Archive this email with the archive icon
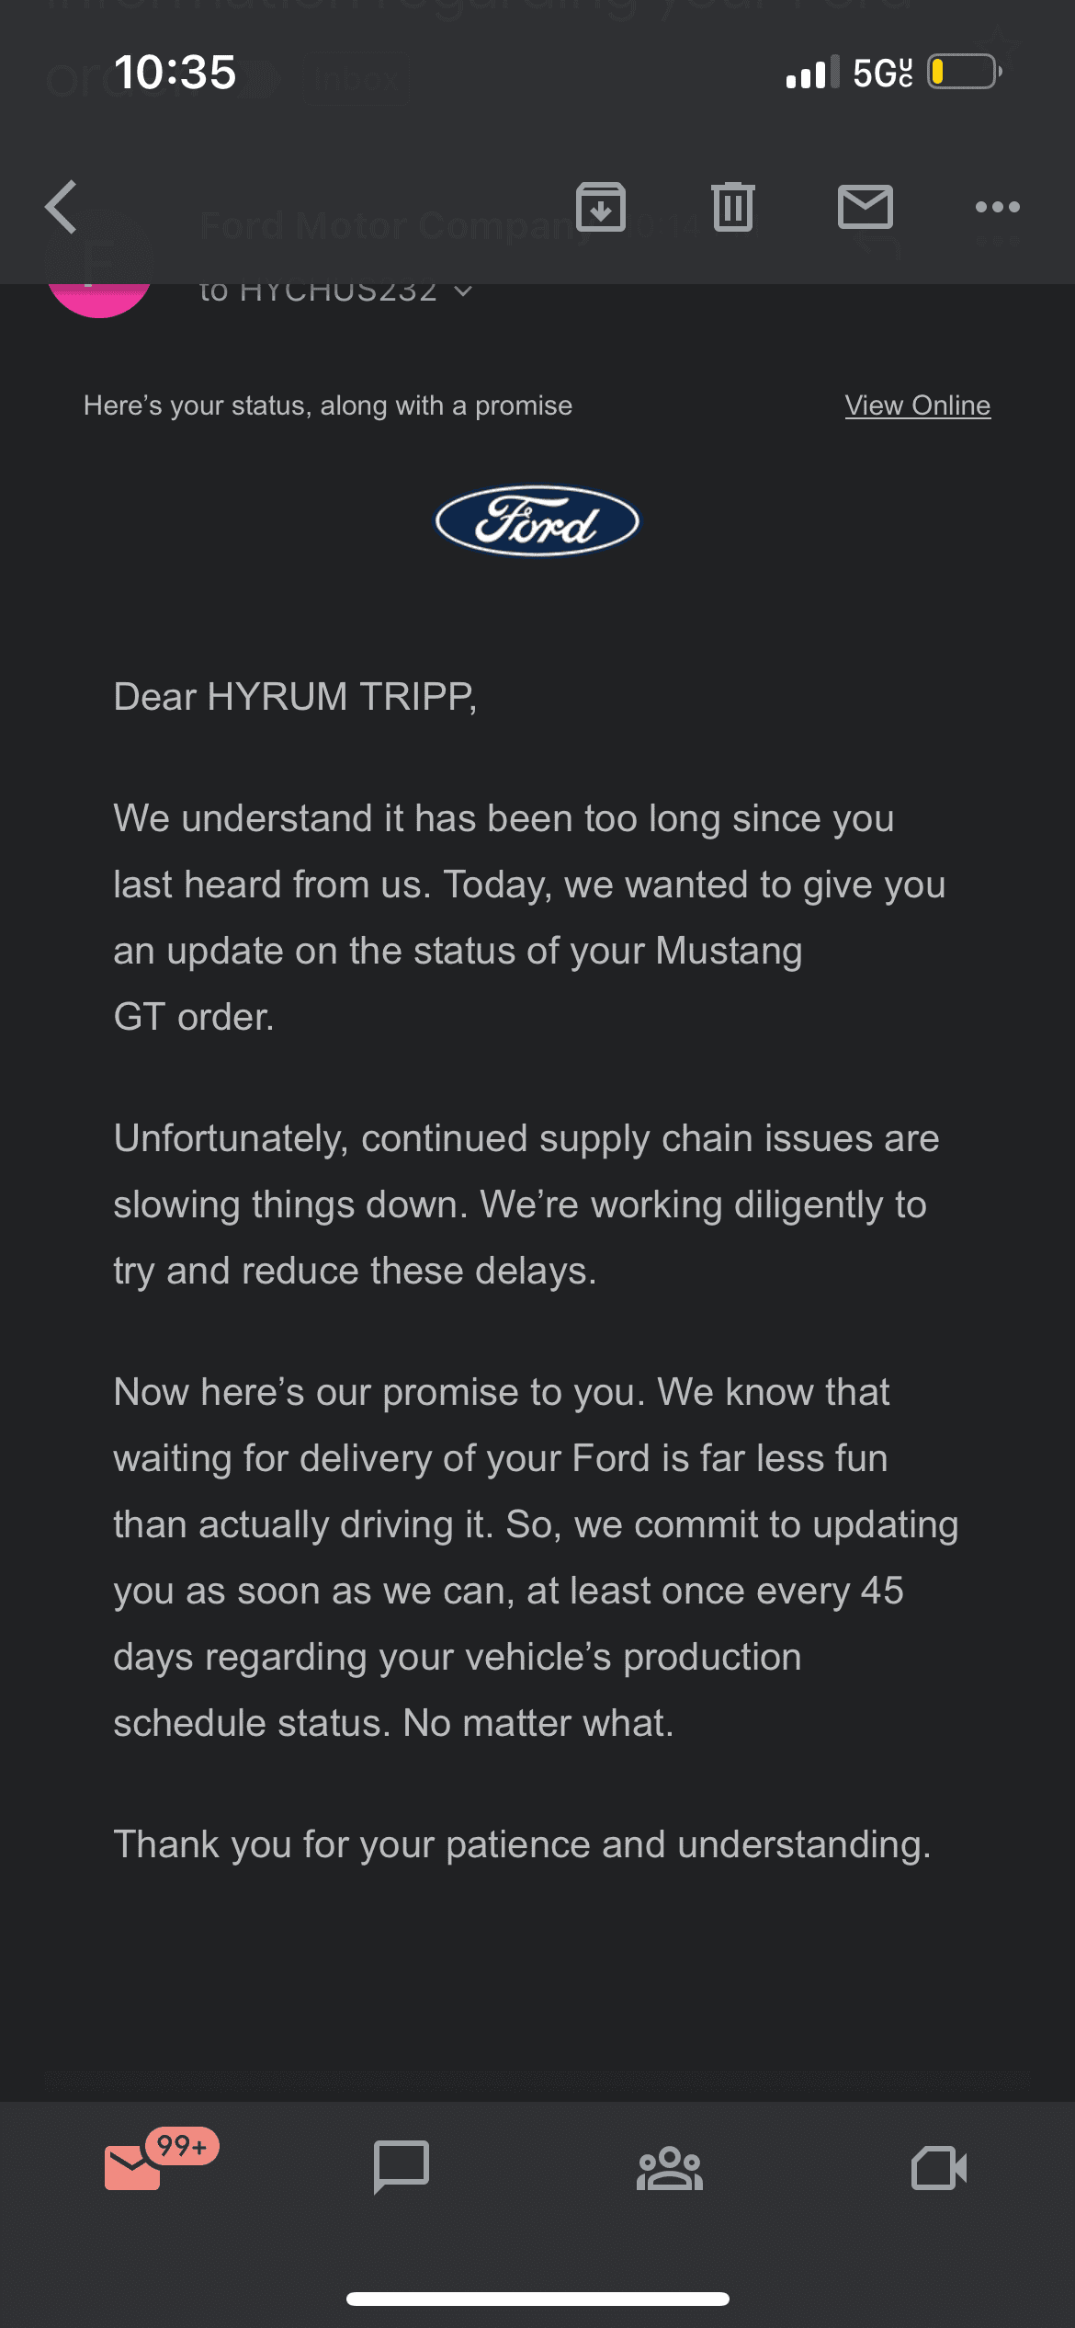Screen dimensions: 1075x2328 tap(601, 207)
